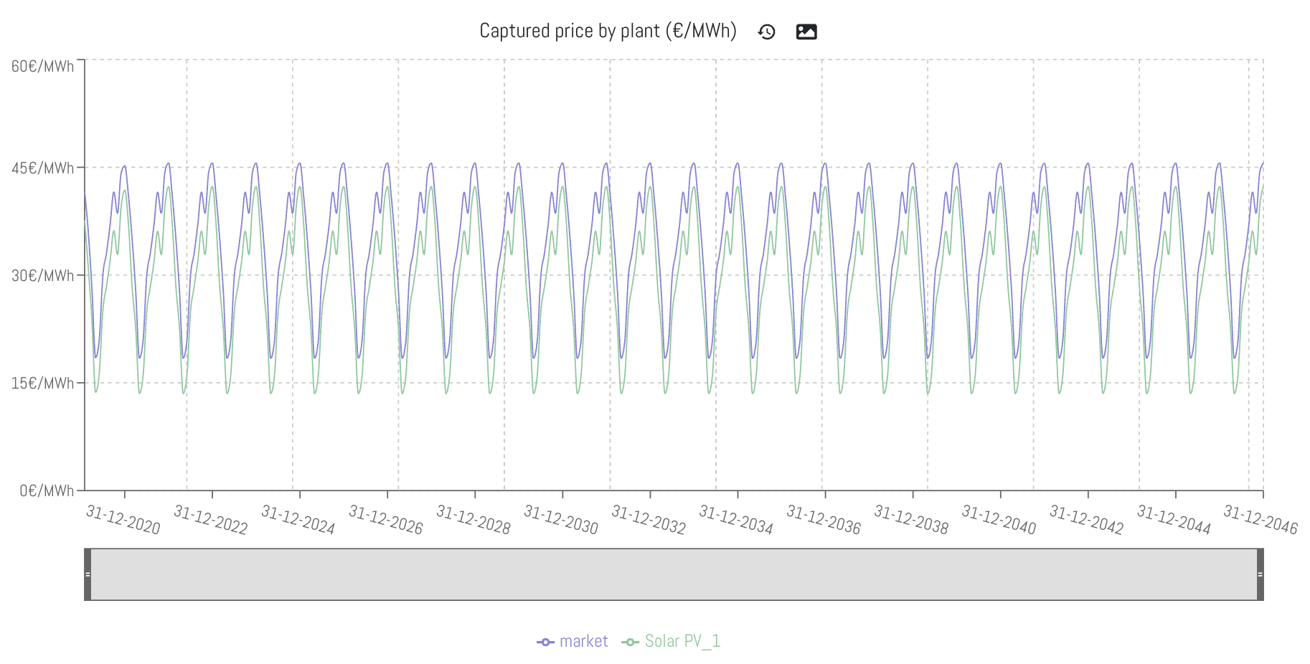Toggle the market series via its legend label
1310x664 pixels.
tap(583, 641)
